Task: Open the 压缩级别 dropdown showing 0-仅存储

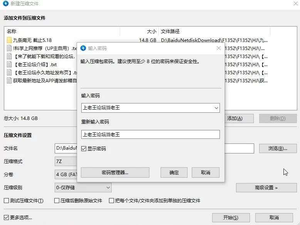Action: tap(83, 188)
